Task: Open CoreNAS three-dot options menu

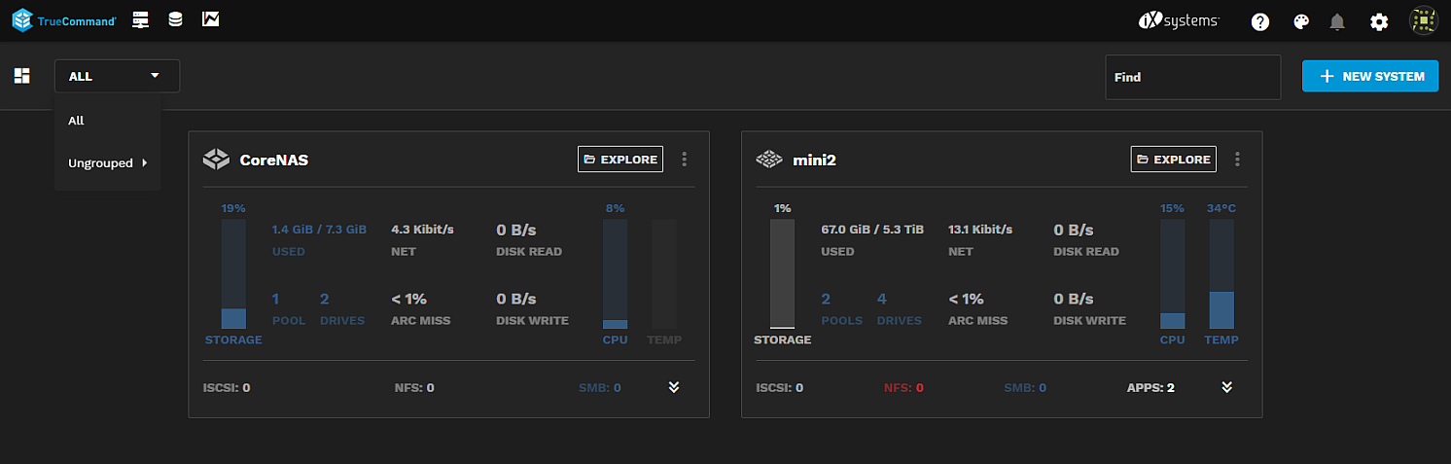Action: point(685,160)
